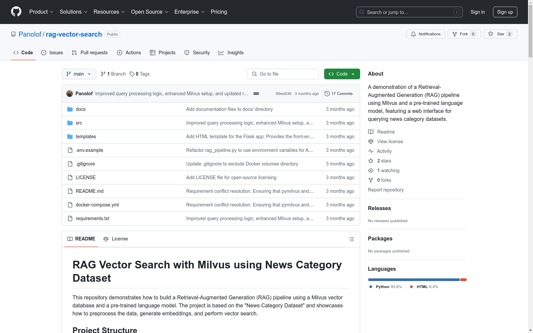Click the eye icon beside 1 watching

click(371, 170)
